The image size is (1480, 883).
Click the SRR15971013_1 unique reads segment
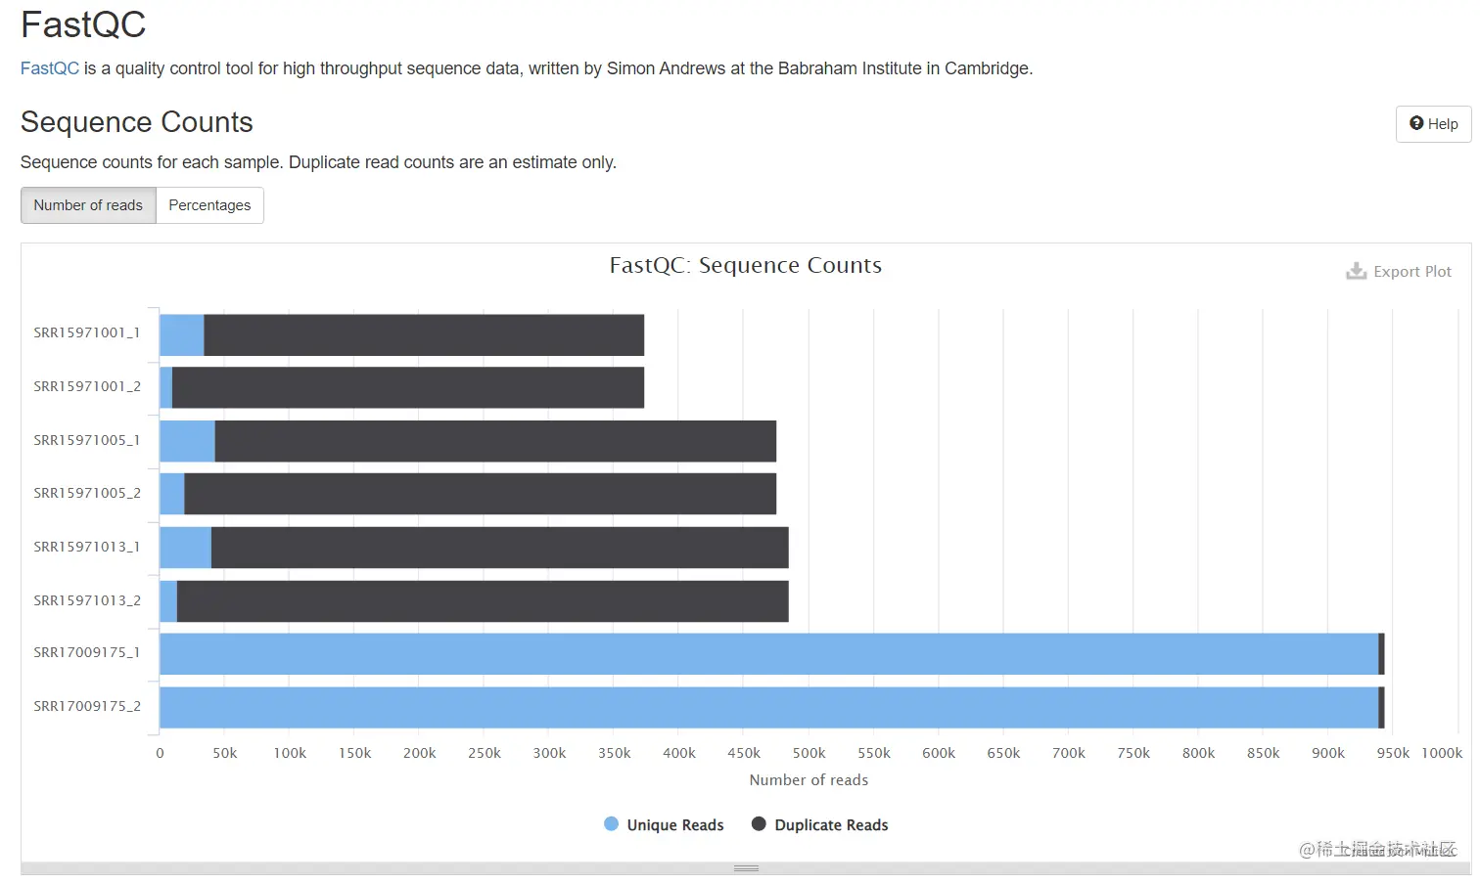(186, 548)
